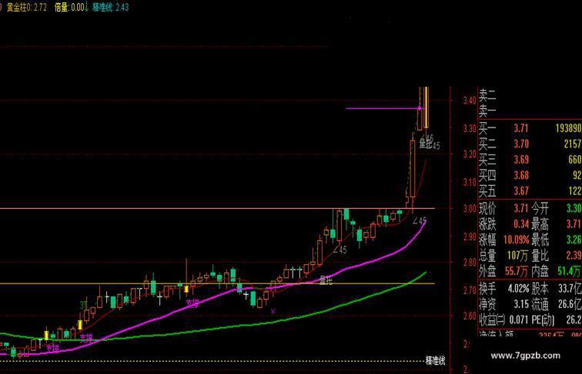Click the 精准线: 2.43 readout at top

point(111,7)
